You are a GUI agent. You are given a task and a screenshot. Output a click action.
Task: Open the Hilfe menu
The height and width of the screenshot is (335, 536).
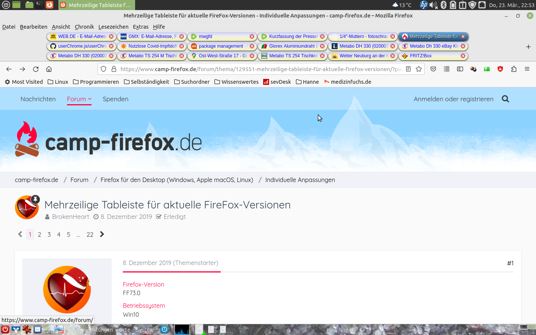click(x=159, y=27)
